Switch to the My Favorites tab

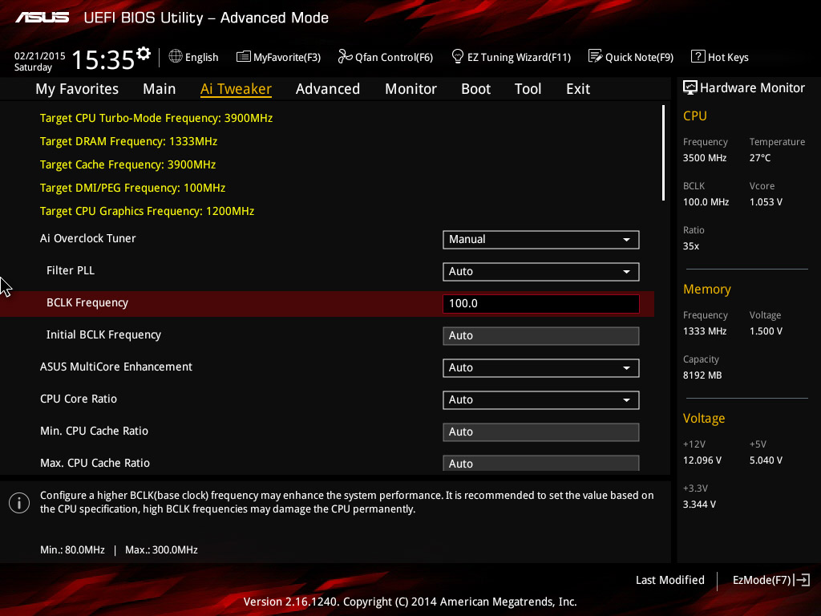point(77,89)
